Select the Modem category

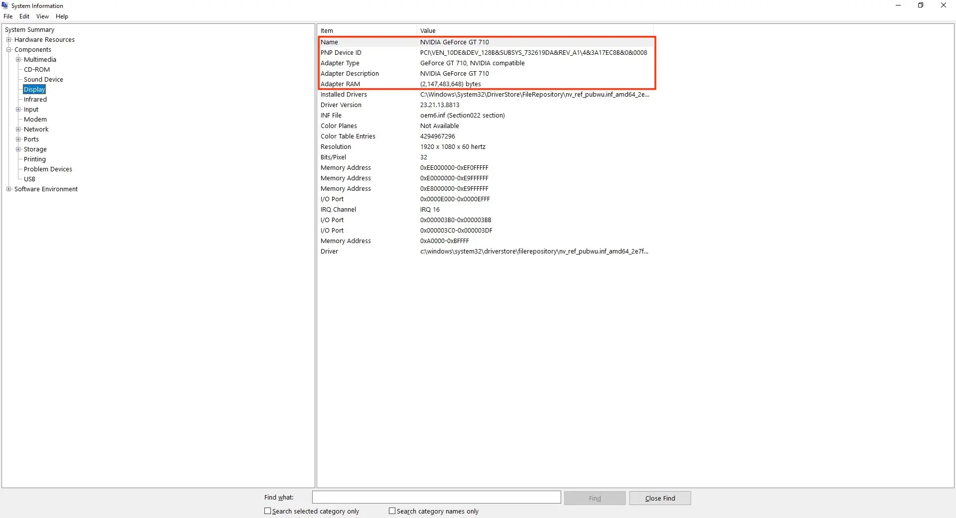click(x=35, y=120)
